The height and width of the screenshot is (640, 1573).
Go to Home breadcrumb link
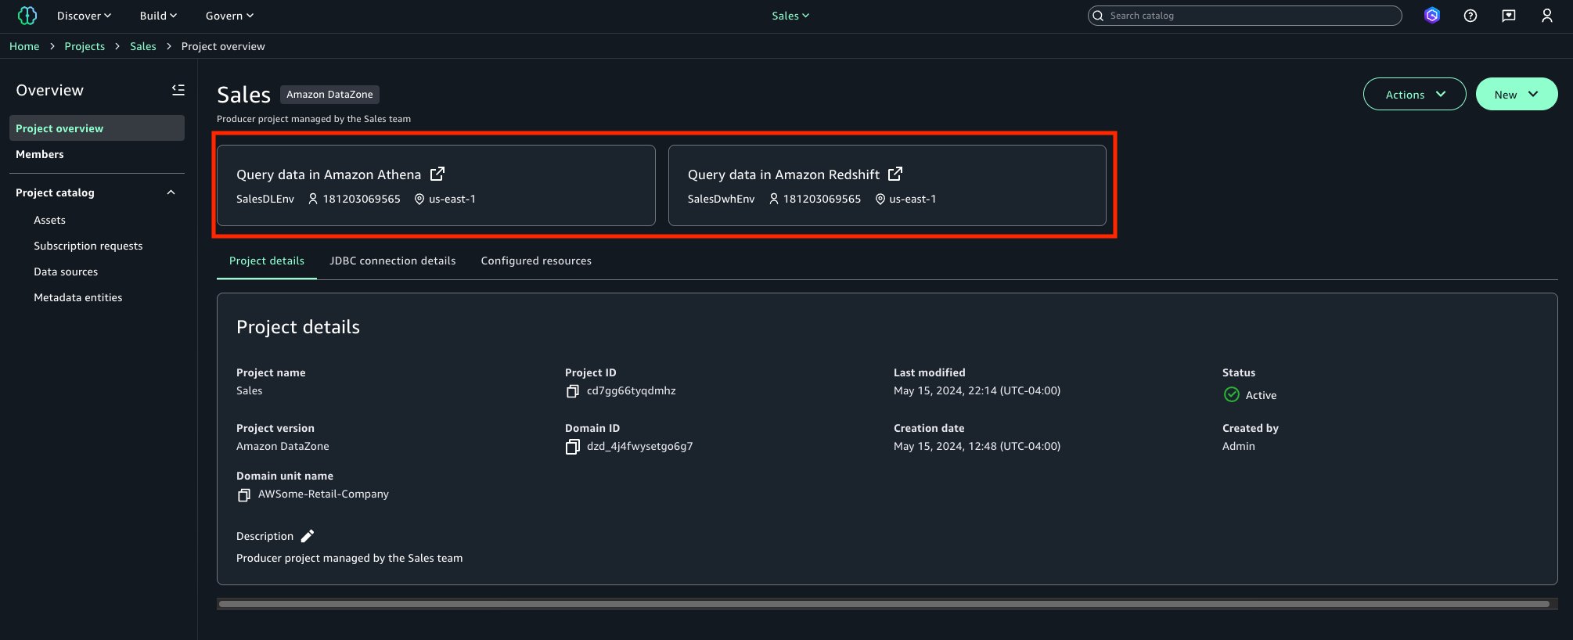tap(24, 46)
